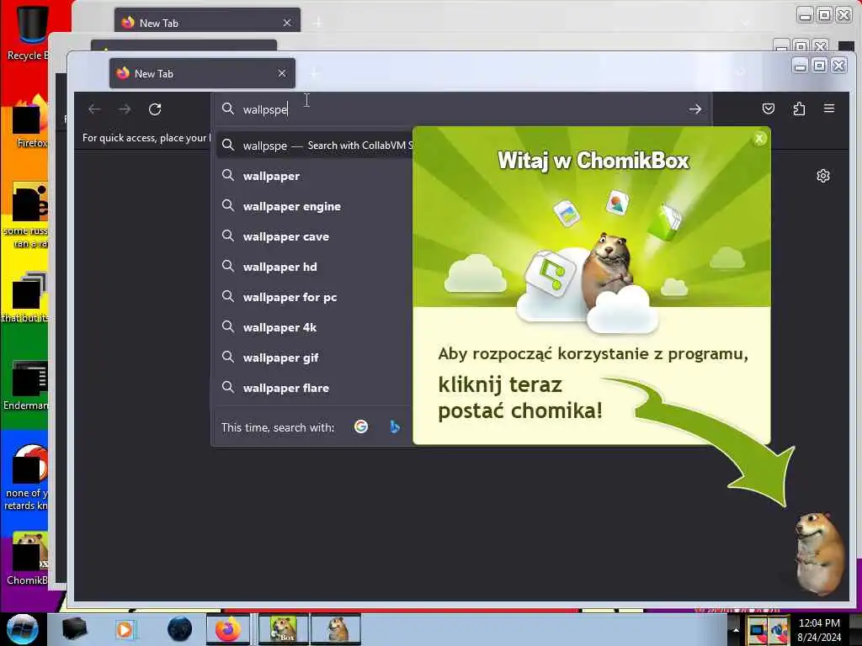Click the back arrow in Firefox toolbar
862x646 pixels.
tap(94, 109)
